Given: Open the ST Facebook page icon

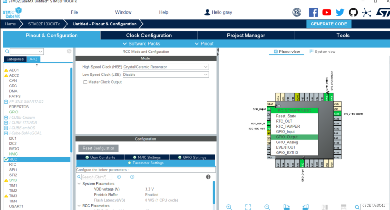Looking at the screenshot, I should pyautogui.click(x=313, y=12).
